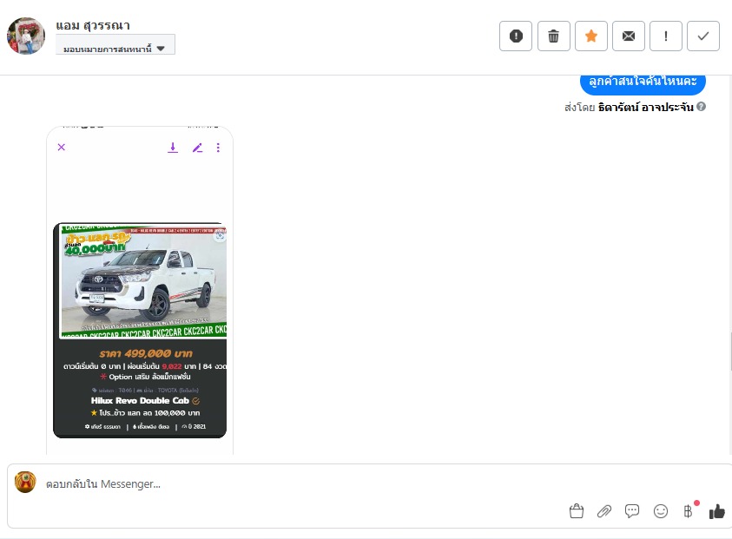
Task: Delete conversation with trash icon
Action: click(553, 36)
